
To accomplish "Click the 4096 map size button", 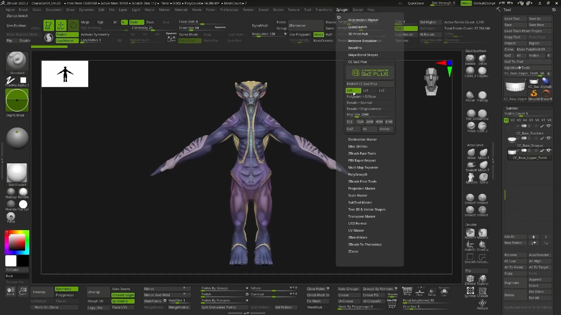I will [379, 122].
